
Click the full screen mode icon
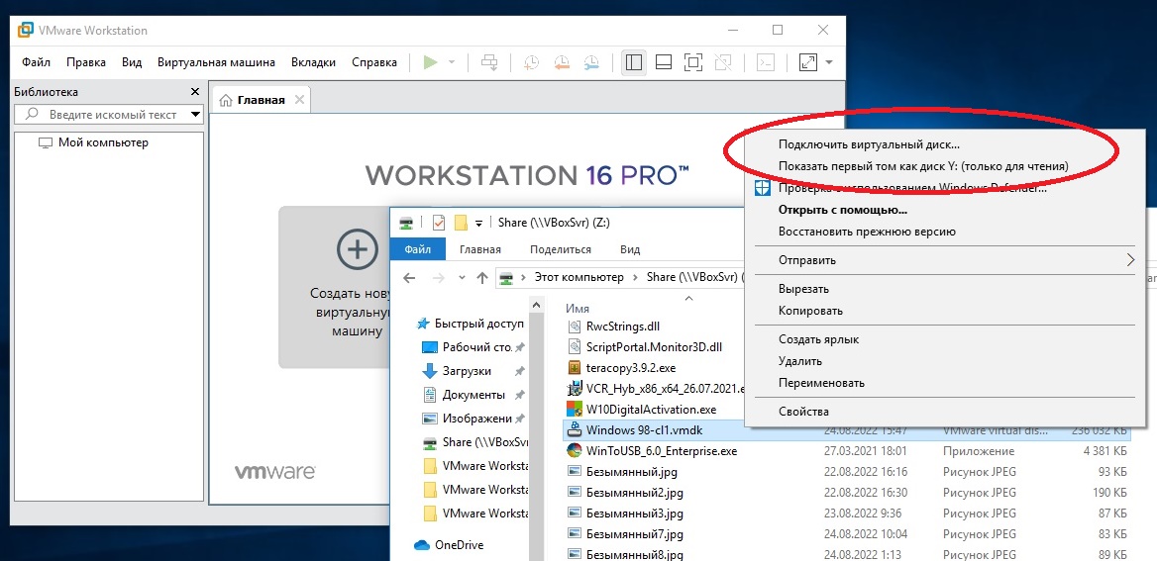tap(693, 62)
